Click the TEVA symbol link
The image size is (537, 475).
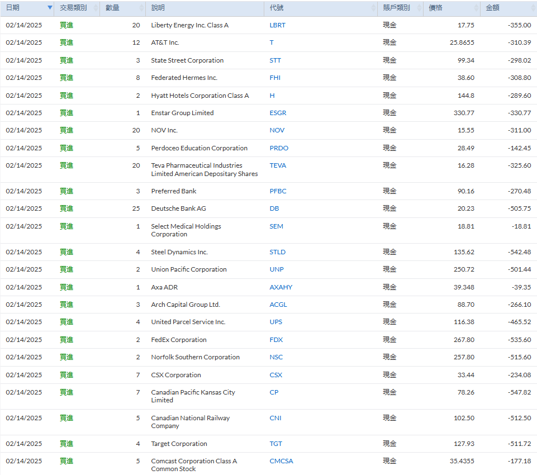point(278,165)
